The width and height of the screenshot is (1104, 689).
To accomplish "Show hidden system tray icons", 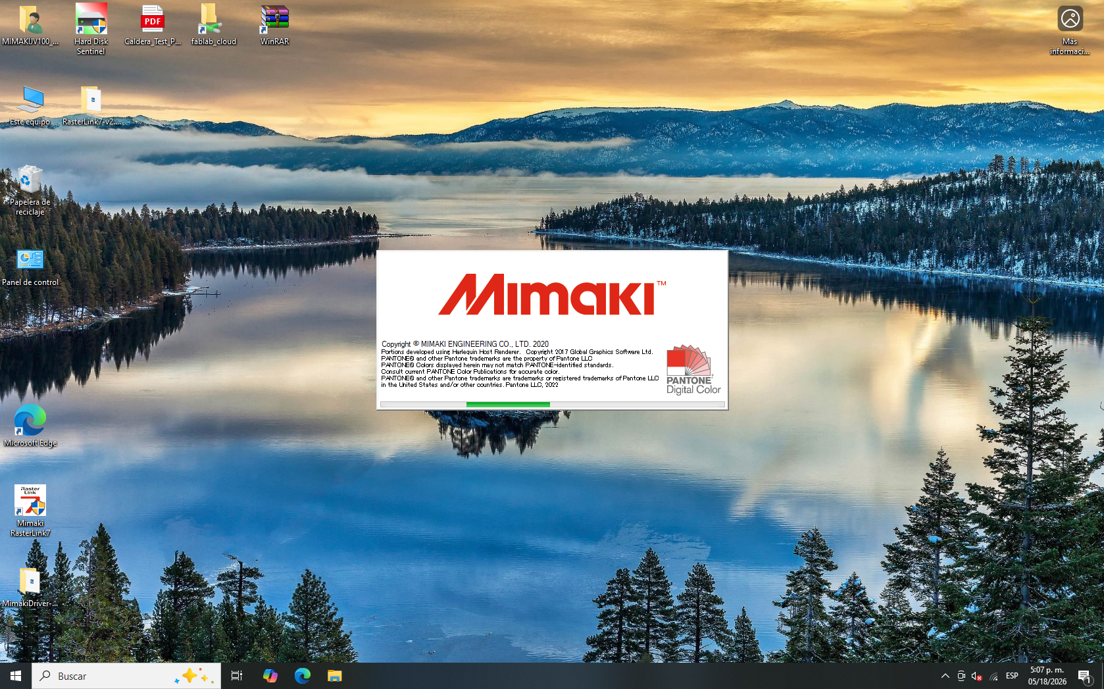I will click(945, 676).
